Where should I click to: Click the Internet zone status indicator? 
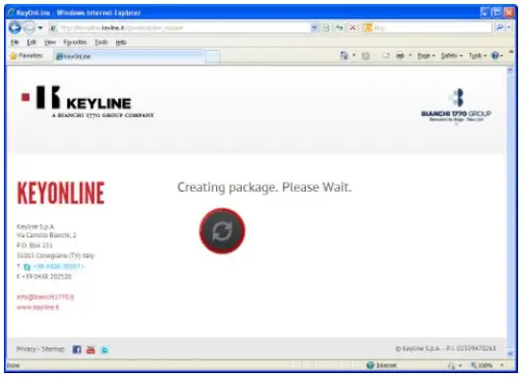coord(381,365)
